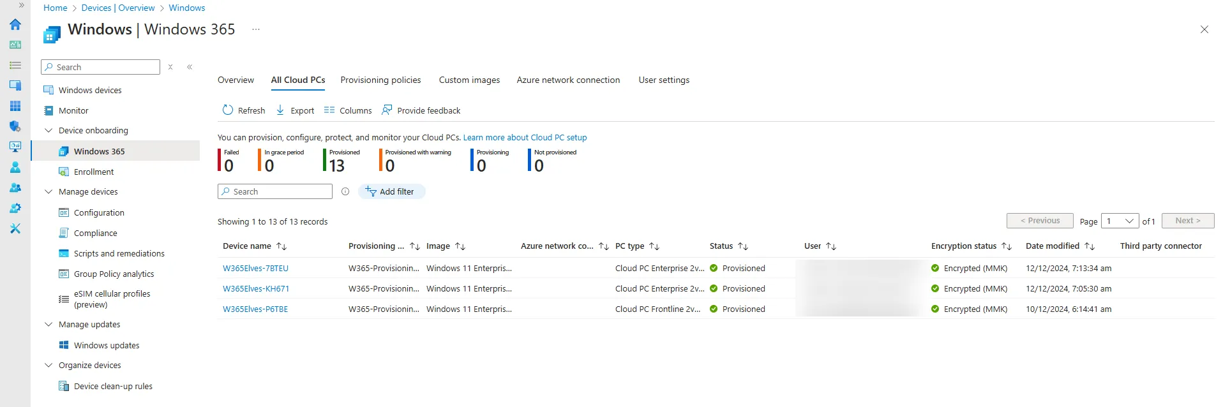
Task: Open Learn more about Cloud PC setup
Action: [x=525, y=137]
